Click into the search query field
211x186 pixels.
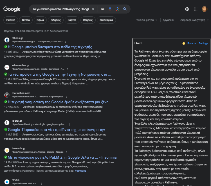click(x=61, y=9)
